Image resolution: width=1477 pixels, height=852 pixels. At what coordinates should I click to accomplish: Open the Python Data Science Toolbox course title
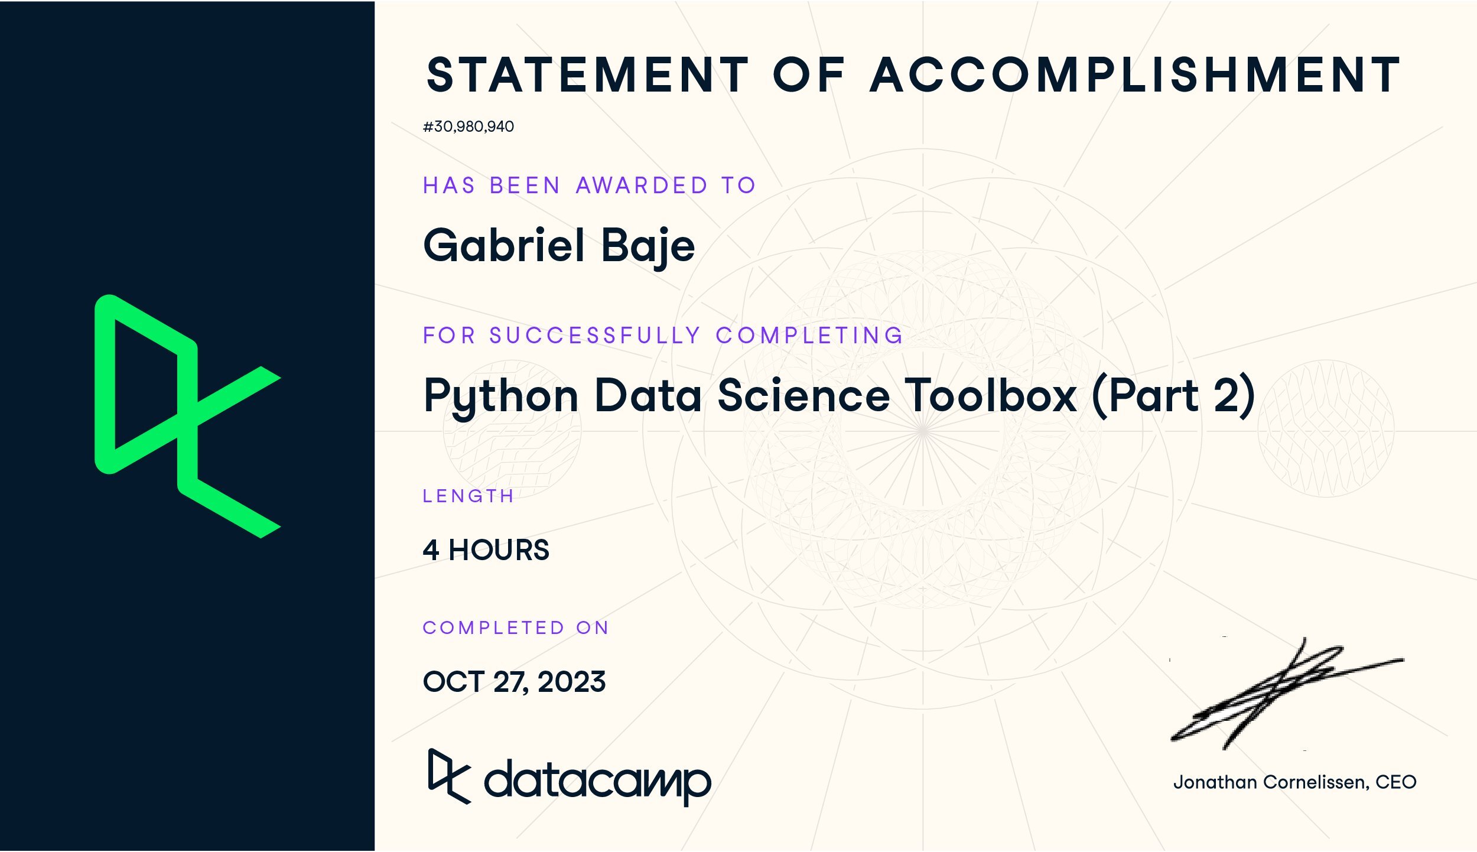(839, 396)
